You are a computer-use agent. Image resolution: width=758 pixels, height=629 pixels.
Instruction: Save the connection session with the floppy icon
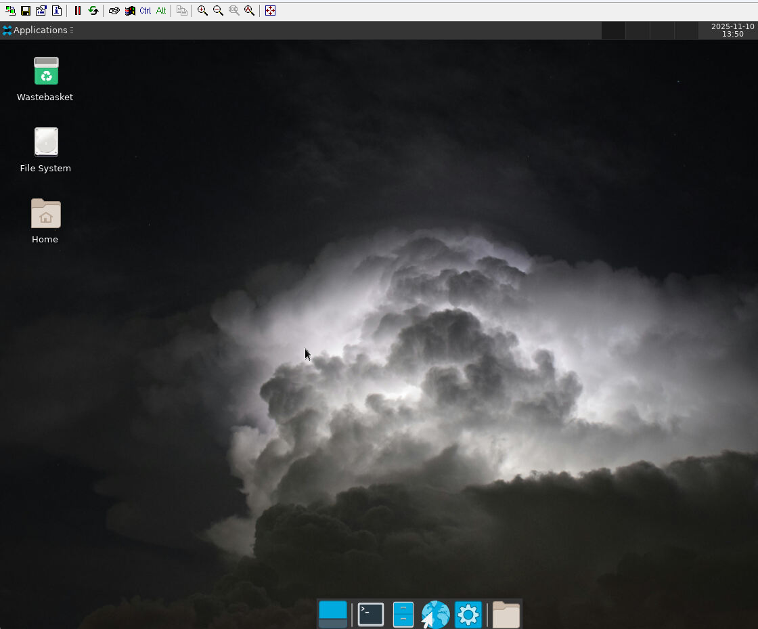[x=25, y=10]
